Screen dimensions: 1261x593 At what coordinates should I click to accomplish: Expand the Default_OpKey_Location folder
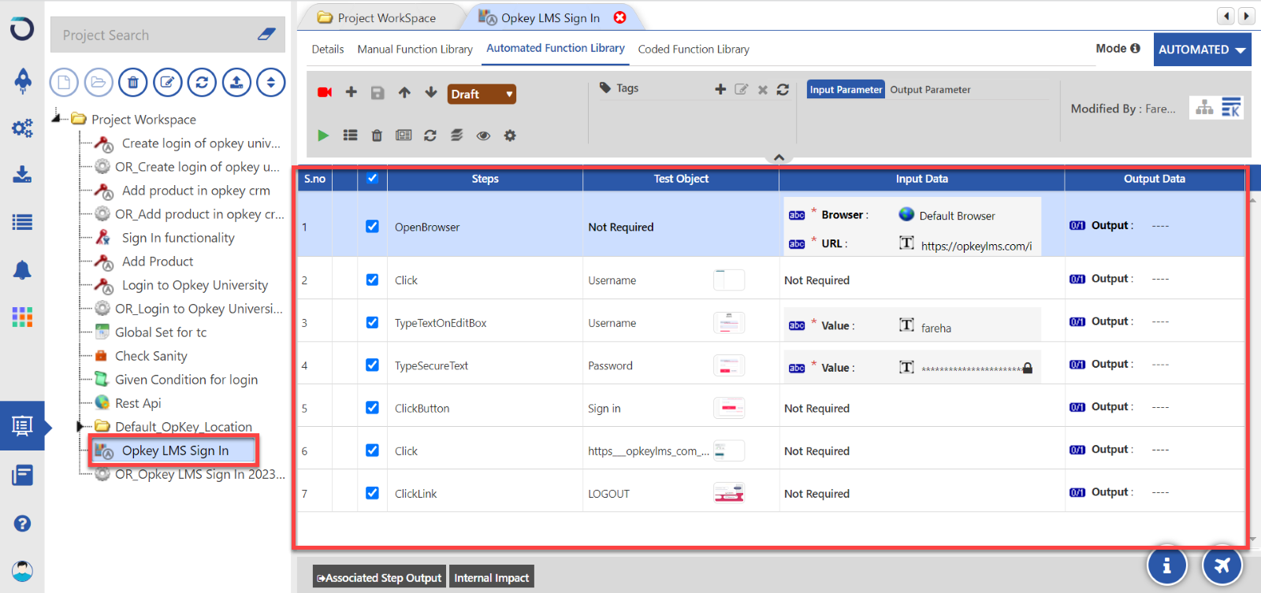80,427
